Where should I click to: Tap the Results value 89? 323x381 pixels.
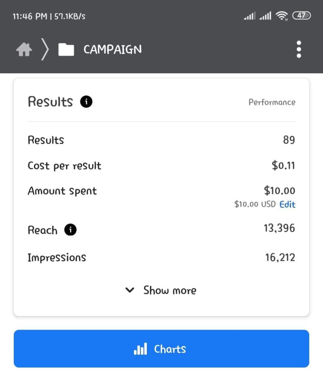(x=289, y=140)
